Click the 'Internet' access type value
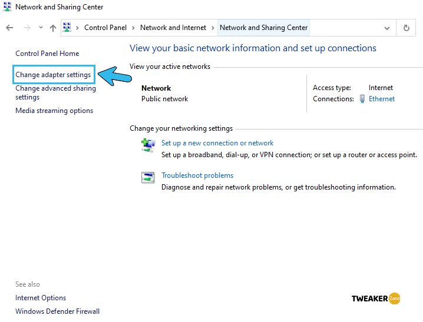The width and height of the screenshot is (423, 322). point(381,88)
